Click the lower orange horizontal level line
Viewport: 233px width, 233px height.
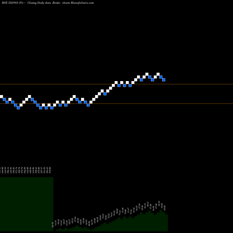pyautogui.click(x=116, y=103)
